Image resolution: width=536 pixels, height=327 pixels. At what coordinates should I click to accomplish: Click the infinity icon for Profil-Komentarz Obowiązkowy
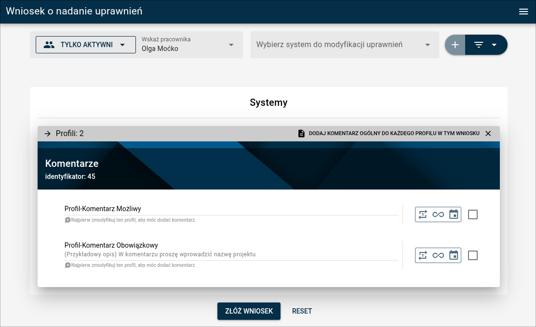(438, 255)
